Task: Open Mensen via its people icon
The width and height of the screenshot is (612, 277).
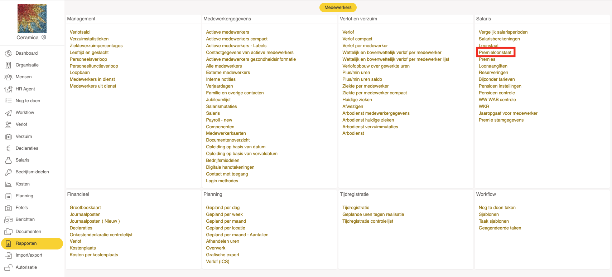Action: 9,77
